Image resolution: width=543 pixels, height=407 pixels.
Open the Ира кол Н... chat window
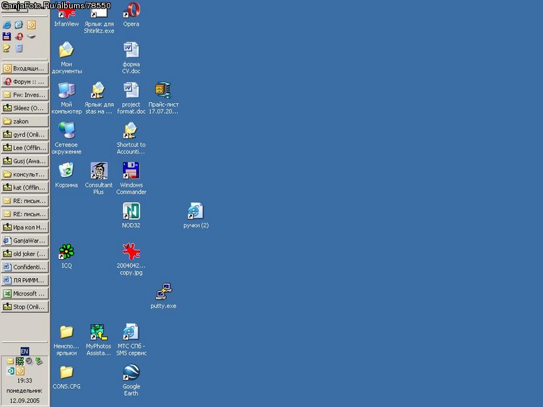(x=25, y=227)
